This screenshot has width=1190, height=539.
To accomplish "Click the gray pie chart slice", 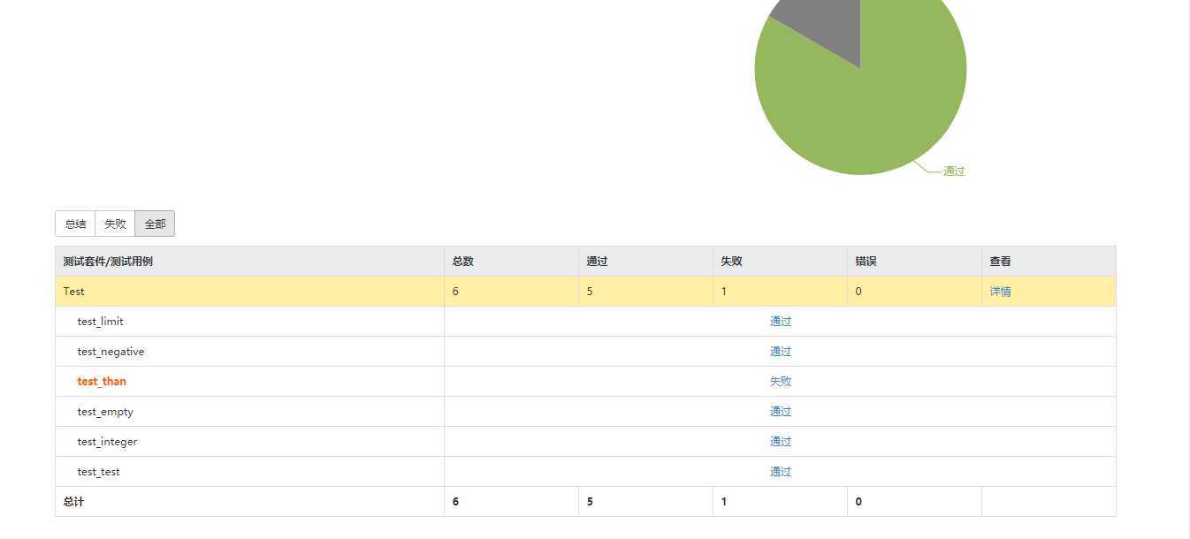I will tap(831, 22).
